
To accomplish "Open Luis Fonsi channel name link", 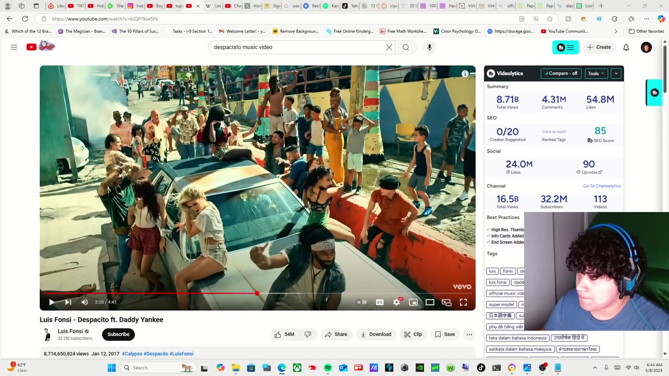I will pyautogui.click(x=70, y=331).
